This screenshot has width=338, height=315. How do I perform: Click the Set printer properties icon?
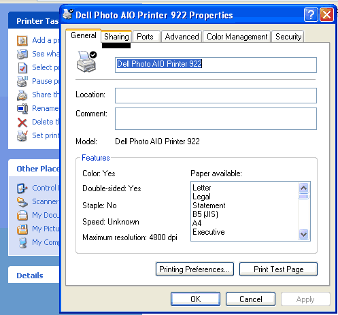[22, 136]
